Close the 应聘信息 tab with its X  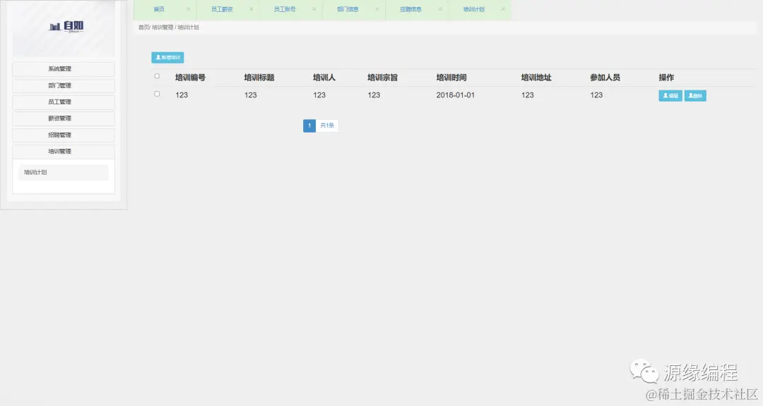point(440,9)
